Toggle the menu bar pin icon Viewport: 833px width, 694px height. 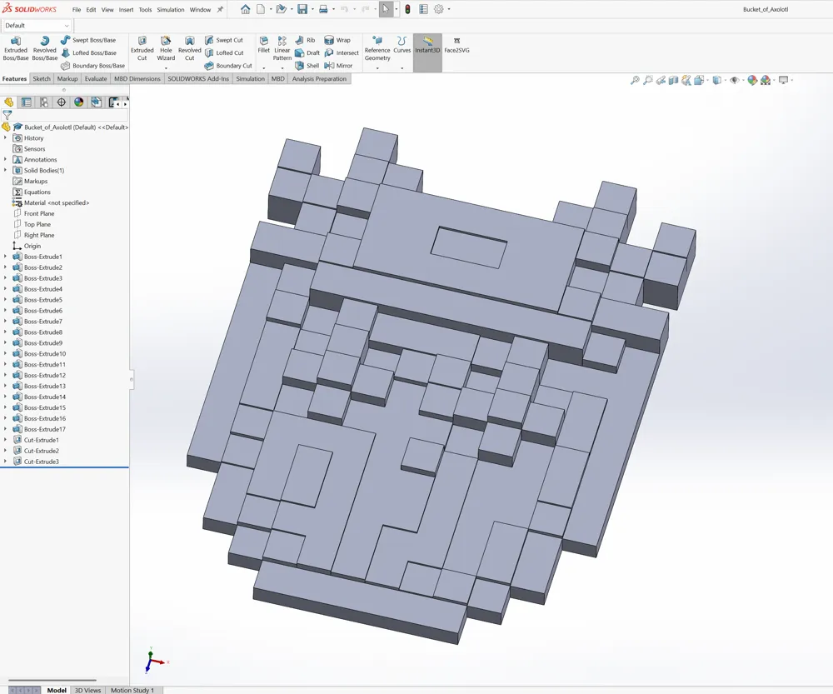click(x=220, y=10)
